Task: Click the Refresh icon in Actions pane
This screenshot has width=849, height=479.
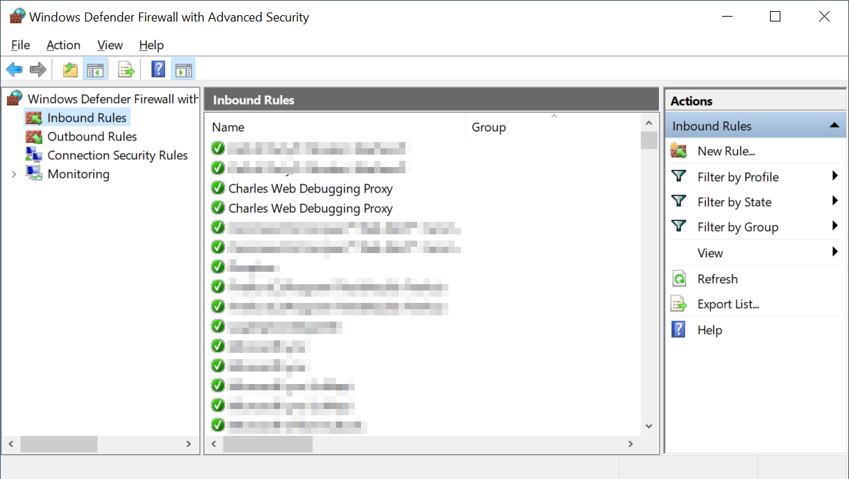Action: (x=679, y=278)
